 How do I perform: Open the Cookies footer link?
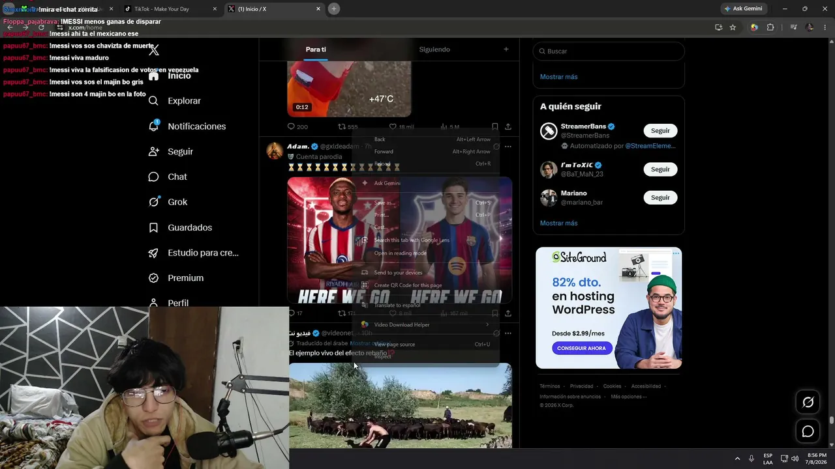(612, 386)
